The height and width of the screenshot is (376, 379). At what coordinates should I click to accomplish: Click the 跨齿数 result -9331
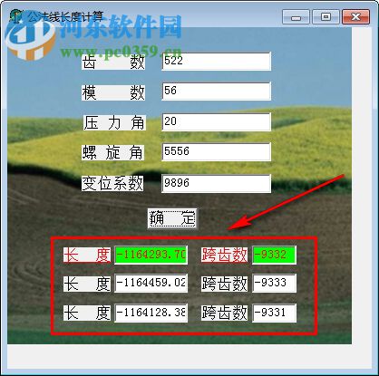click(274, 313)
